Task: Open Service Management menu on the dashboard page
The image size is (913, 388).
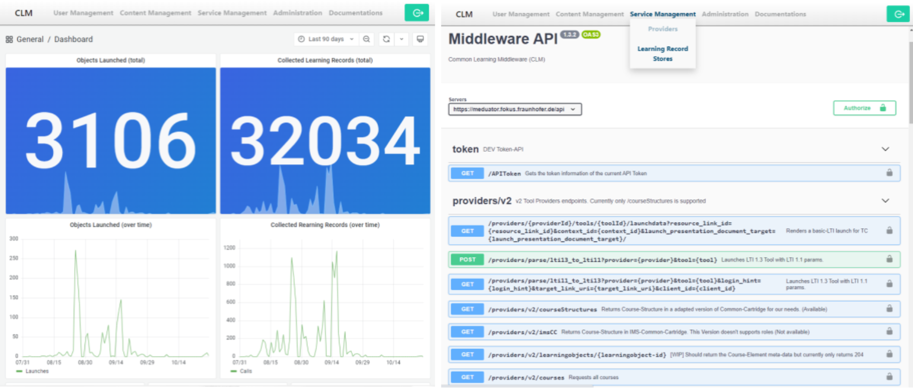Action: [x=232, y=13]
